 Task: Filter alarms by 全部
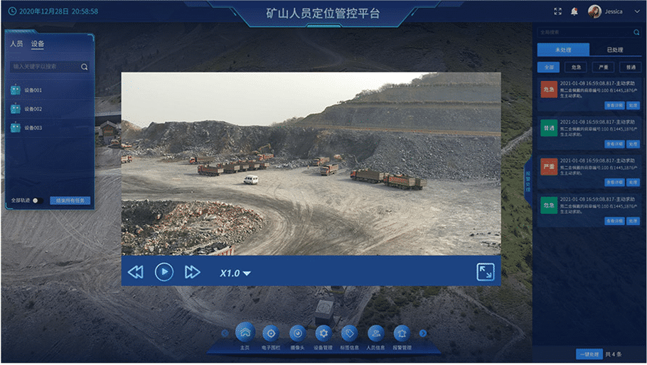tap(549, 67)
